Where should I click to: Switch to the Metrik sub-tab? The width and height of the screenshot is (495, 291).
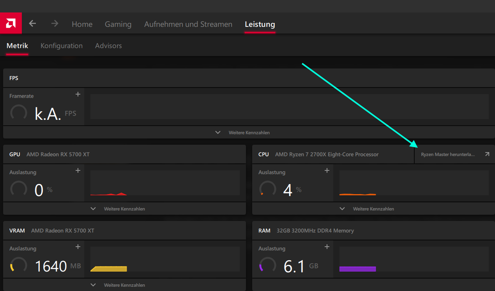tap(17, 46)
